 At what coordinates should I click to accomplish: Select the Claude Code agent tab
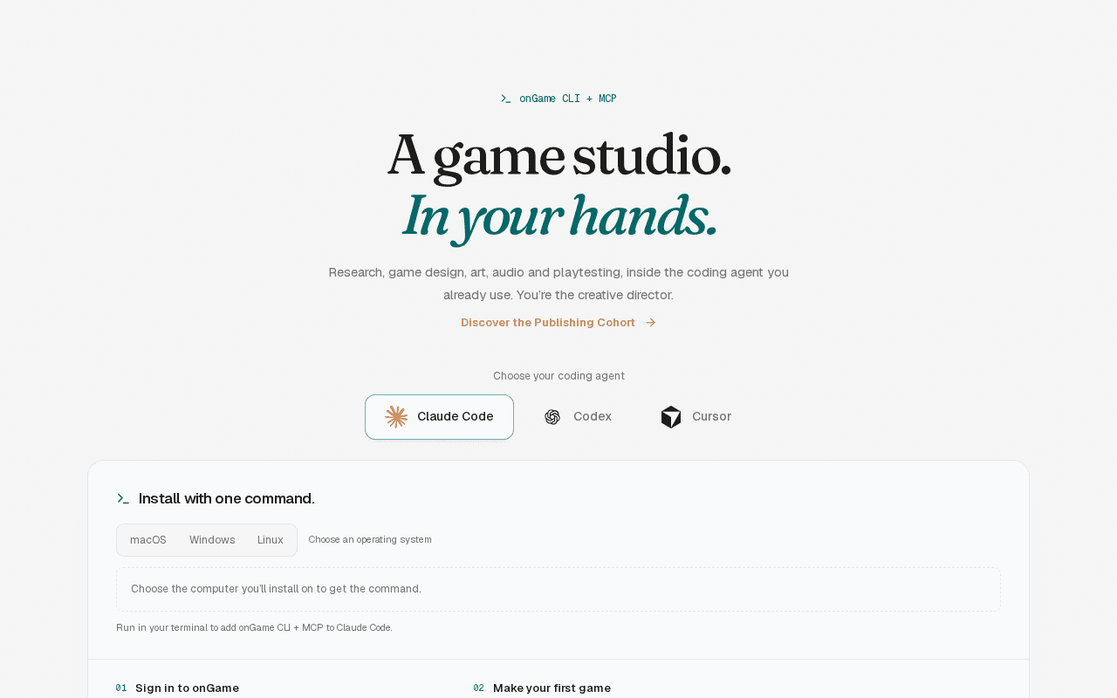point(439,417)
